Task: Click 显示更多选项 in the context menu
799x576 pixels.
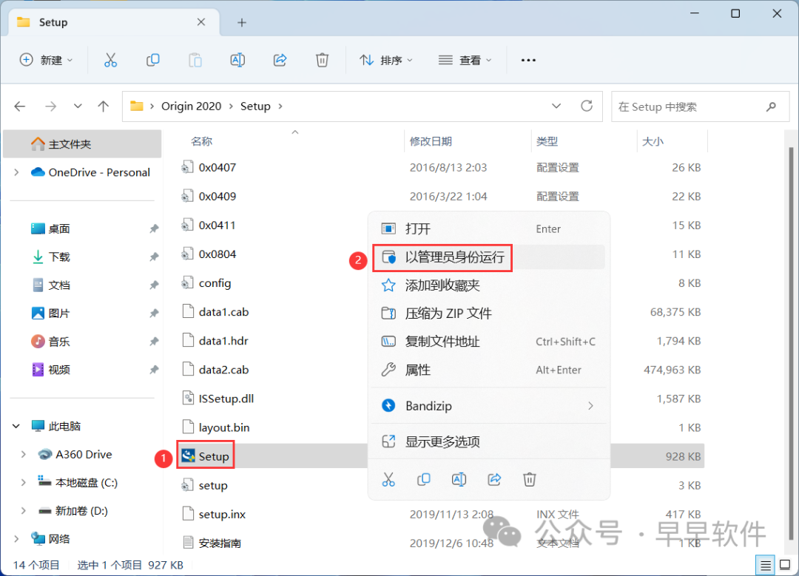Action: 442,441
